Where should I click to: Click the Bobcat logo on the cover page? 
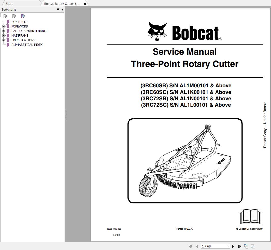[185, 31]
